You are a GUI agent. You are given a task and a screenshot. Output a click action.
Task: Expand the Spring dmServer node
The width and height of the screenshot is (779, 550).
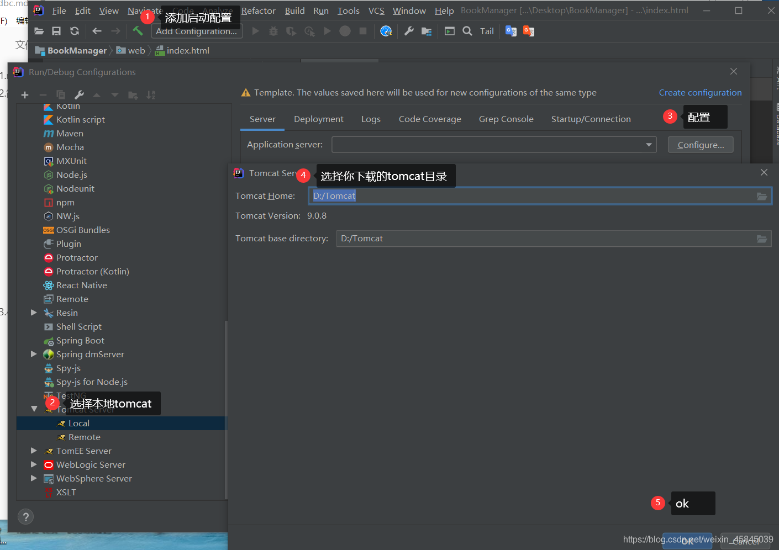click(34, 354)
